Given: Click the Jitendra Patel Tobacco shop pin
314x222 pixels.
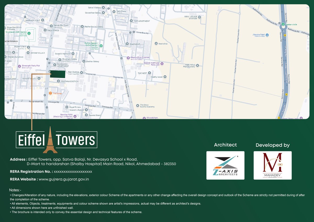Looking at the screenshot, I should [x=267, y=35].
